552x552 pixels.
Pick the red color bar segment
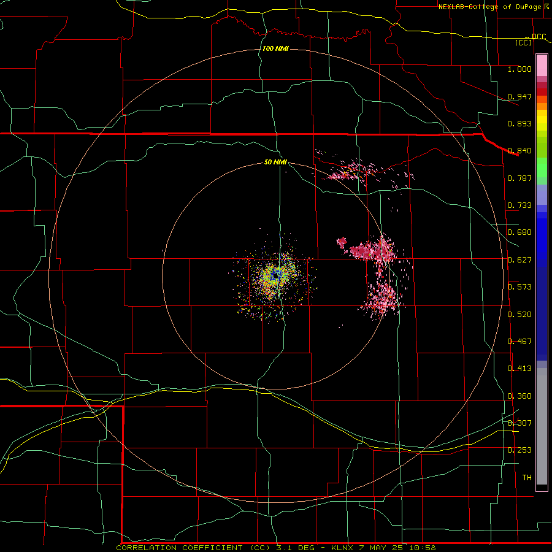point(542,92)
